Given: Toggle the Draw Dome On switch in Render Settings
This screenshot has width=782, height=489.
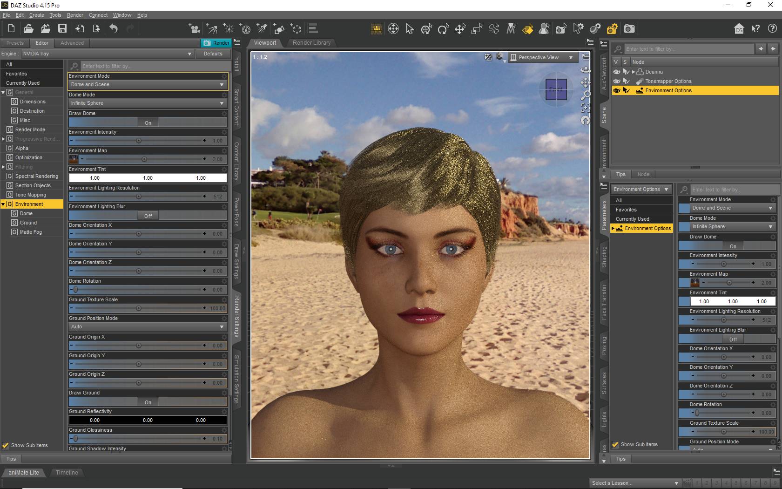Looking at the screenshot, I should [x=148, y=122].
